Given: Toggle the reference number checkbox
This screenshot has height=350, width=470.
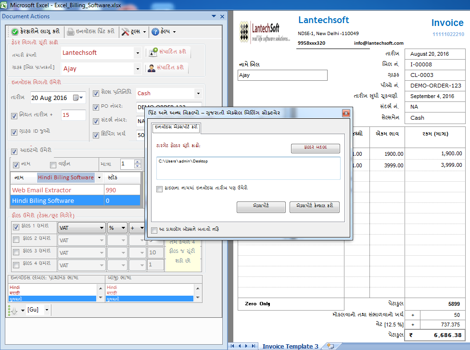Looking at the screenshot, I should tap(96, 121).
